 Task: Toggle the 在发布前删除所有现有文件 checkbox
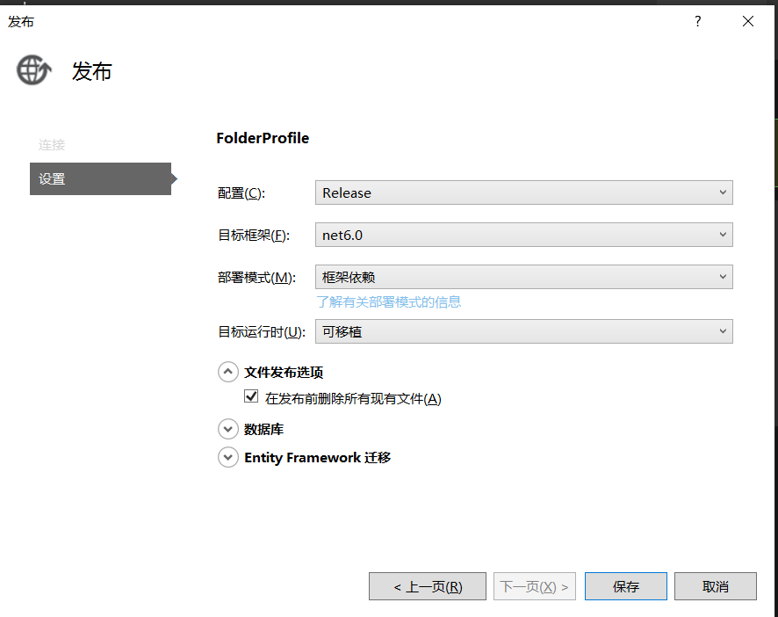pyautogui.click(x=251, y=397)
